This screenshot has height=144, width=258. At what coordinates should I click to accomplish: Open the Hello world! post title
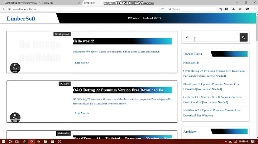click(x=83, y=41)
